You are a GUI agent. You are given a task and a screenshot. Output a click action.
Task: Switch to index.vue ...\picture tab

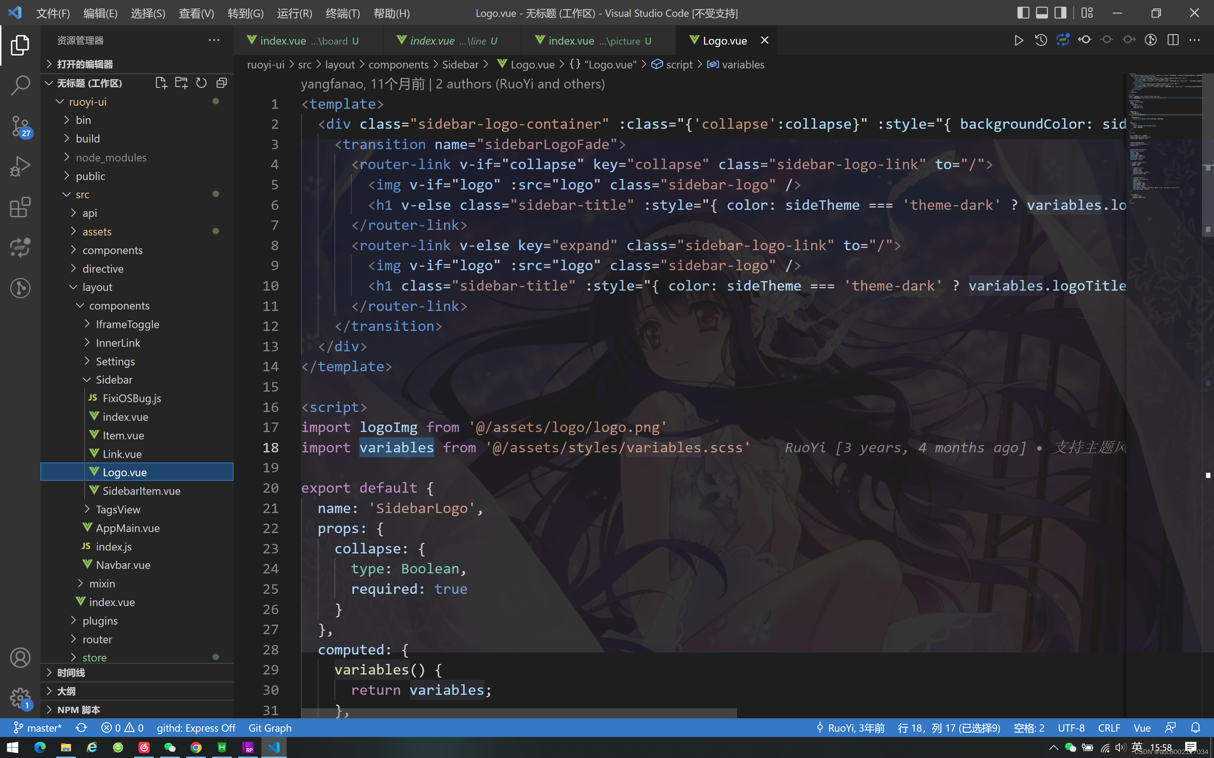click(x=599, y=41)
